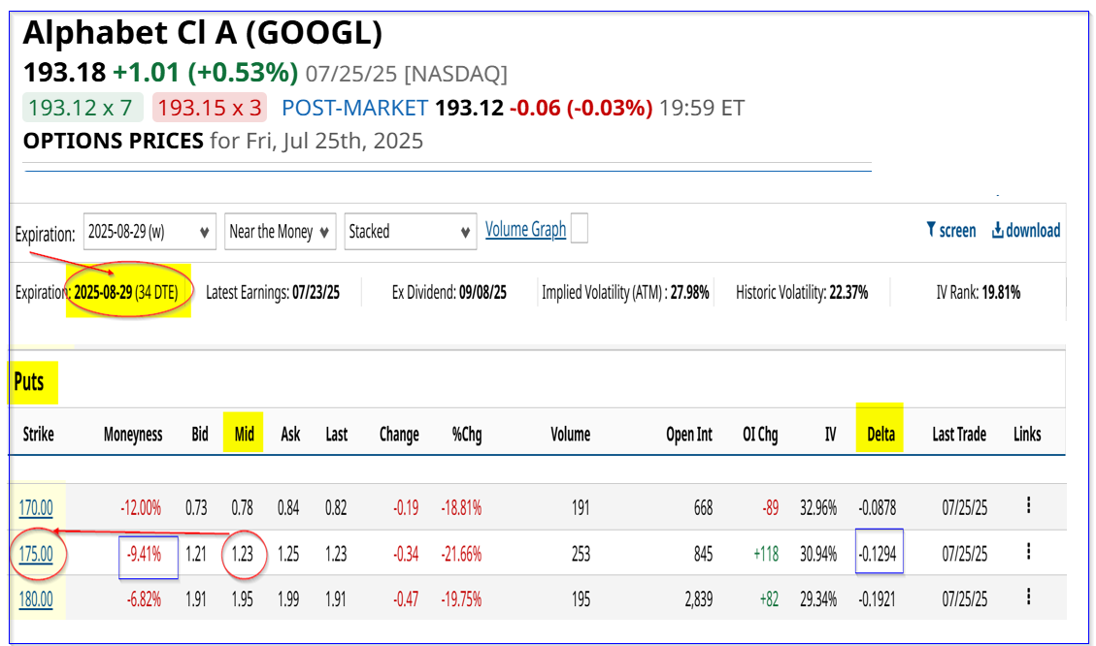This screenshot has width=1096, height=646.
Task: Open links menu for 180.00 row
Action: pos(1028,598)
